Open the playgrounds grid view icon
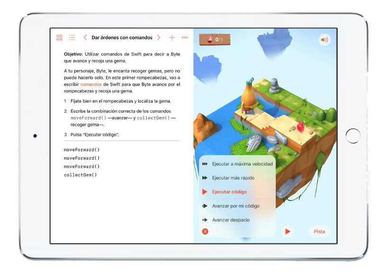Screen dimensions: 390x272 tap(59, 37)
